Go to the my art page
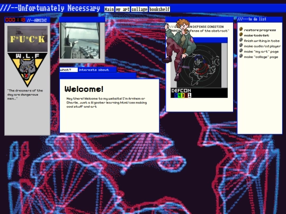This screenshot has height=214, width=286. (122, 9)
